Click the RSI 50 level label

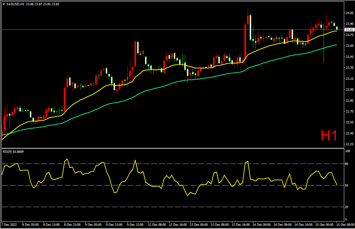(346, 185)
